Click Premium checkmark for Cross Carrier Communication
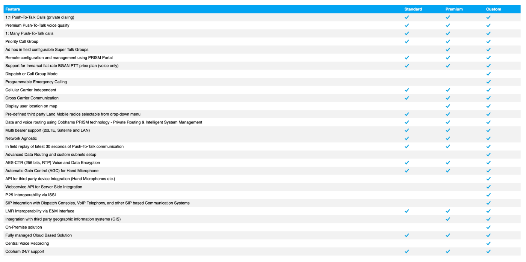This screenshot has height=262, width=526. [x=447, y=98]
